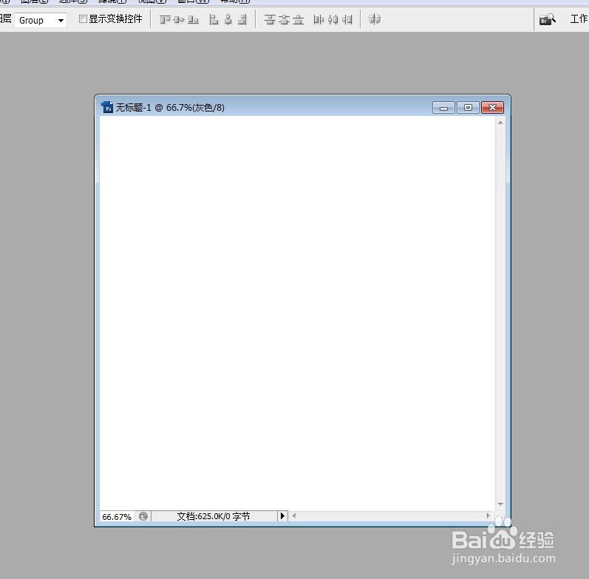Click the status bar icon beside zoom field
Image resolution: width=589 pixels, height=579 pixels.
(143, 516)
